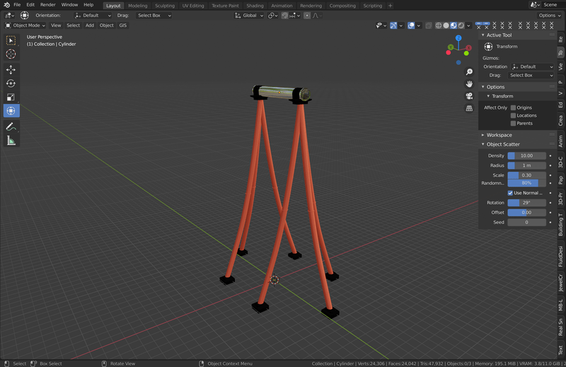The width and height of the screenshot is (566, 367).
Task: Open the Object Mode dropdown
Action: 25,25
